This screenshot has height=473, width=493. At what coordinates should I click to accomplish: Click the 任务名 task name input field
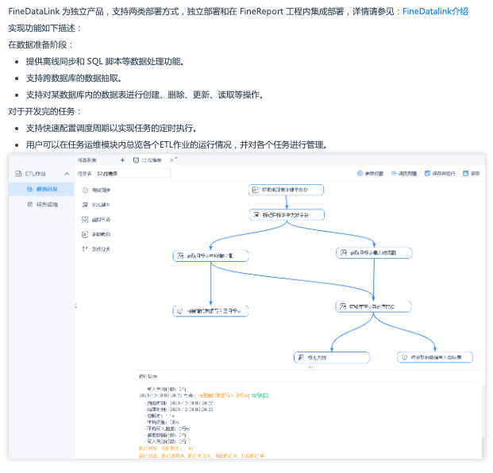click(x=133, y=174)
